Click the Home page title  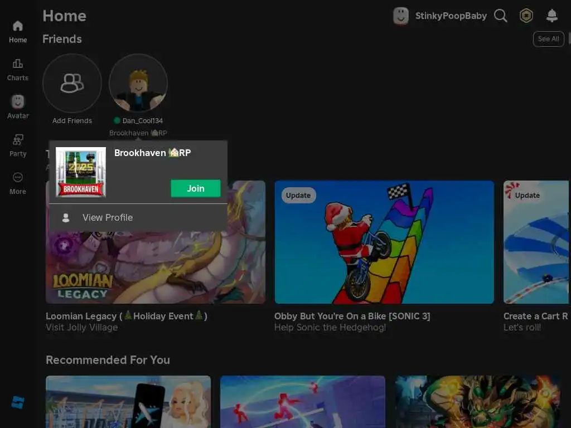tap(65, 16)
